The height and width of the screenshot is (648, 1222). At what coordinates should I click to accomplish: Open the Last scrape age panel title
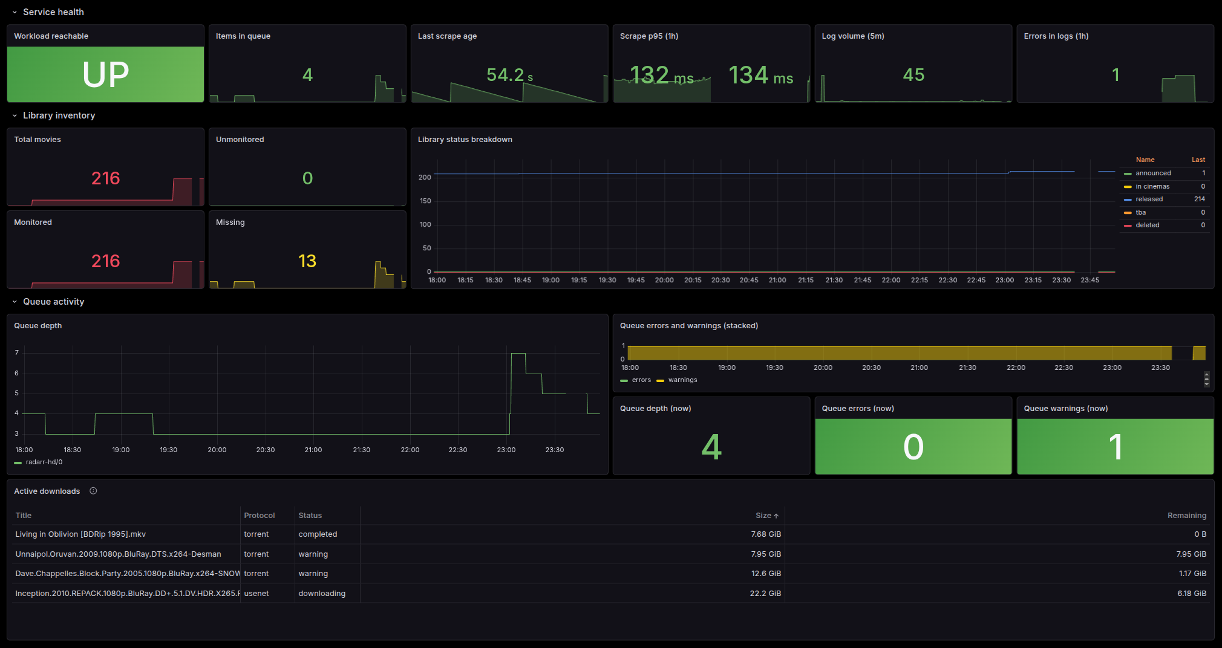pyautogui.click(x=447, y=36)
